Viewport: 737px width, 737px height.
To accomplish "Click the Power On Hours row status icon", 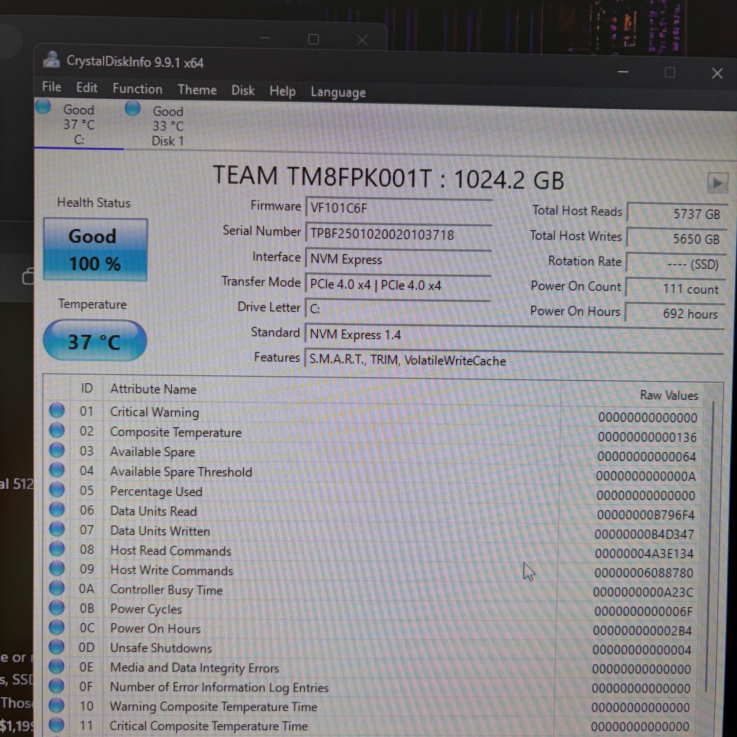I will (57, 628).
